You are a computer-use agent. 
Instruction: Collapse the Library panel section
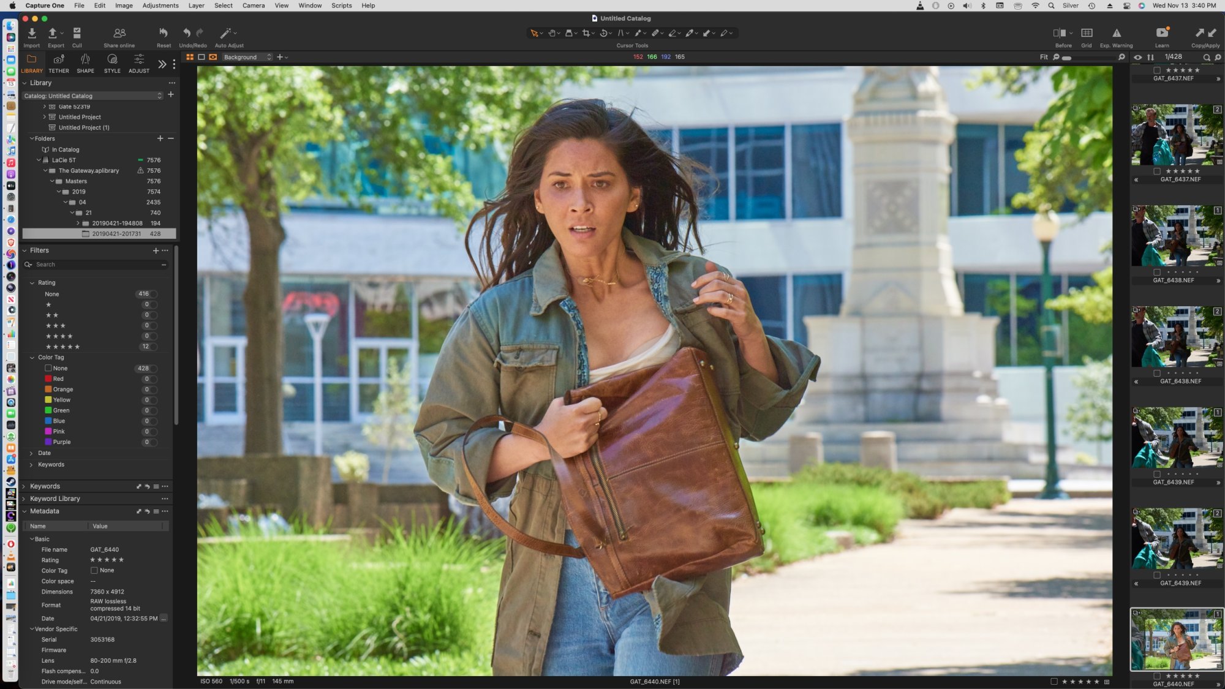pyautogui.click(x=24, y=83)
